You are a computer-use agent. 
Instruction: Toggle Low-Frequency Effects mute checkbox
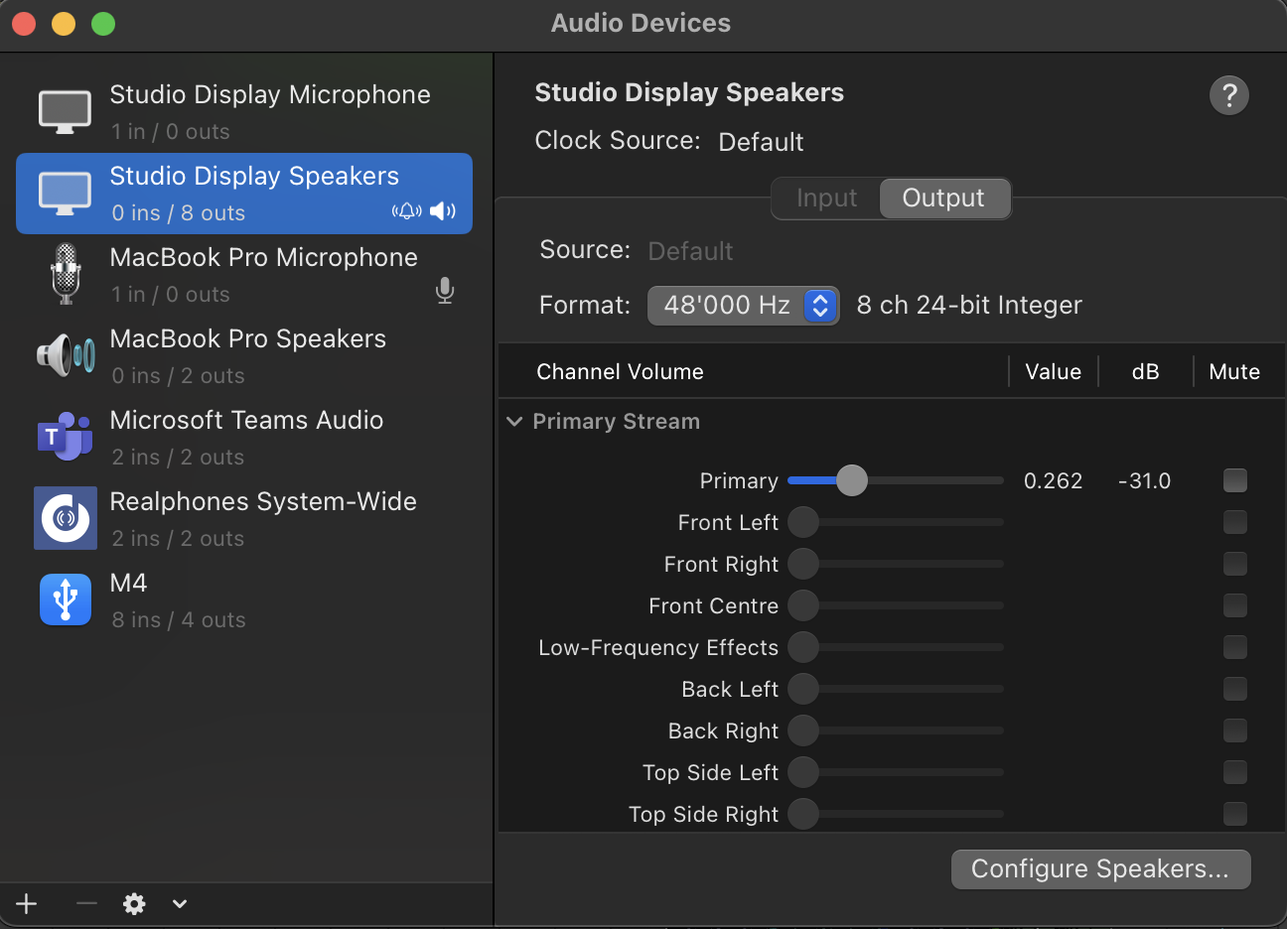(x=1235, y=647)
